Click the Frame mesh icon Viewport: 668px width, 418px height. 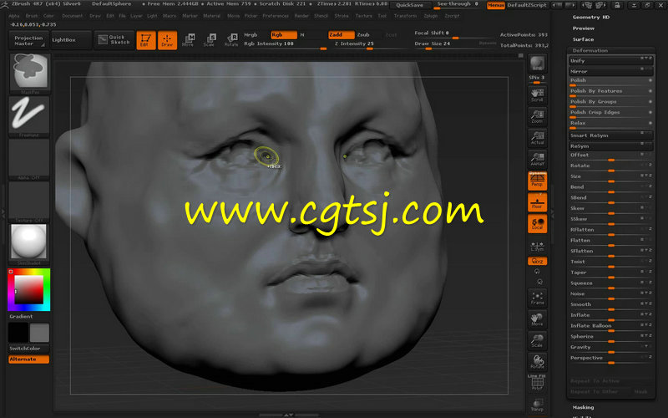tap(537, 298)
